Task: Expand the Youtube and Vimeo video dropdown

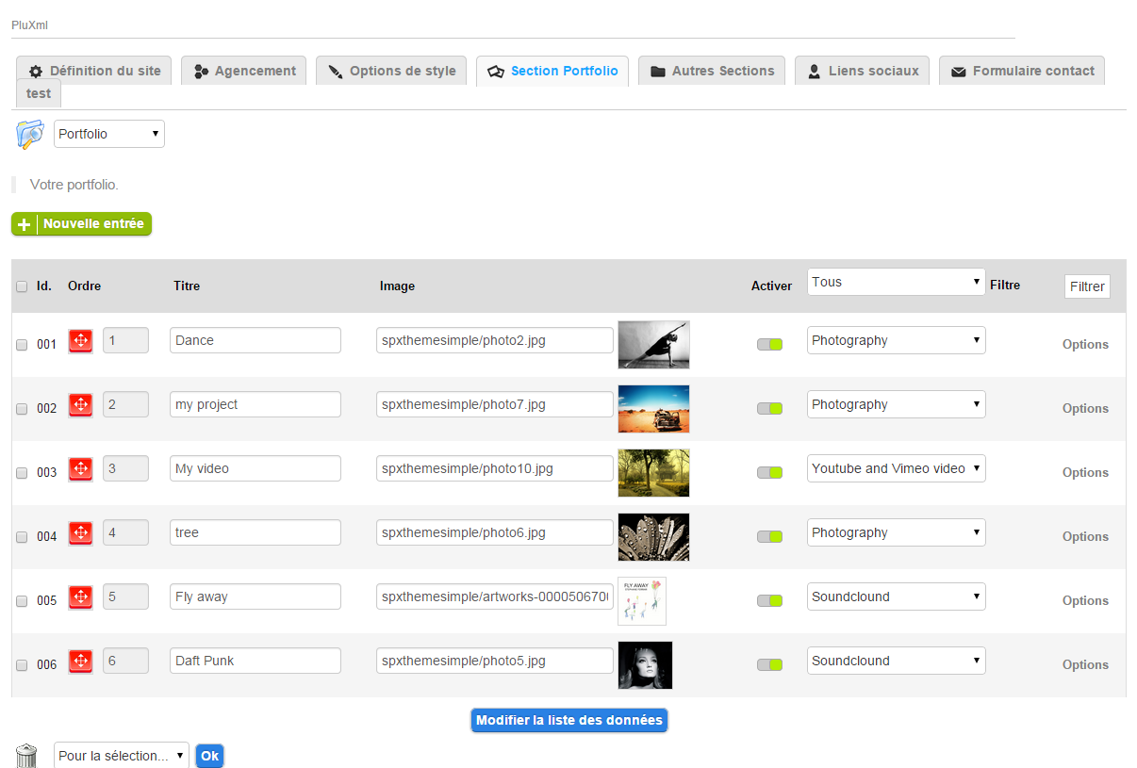Action: tap(896, 468)
